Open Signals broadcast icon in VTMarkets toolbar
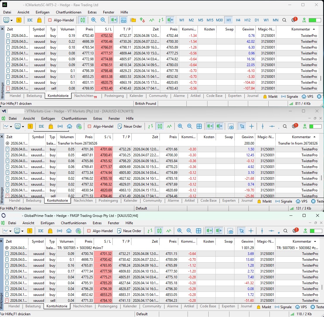Viewport: 324px width, 317px height. (60, 126)
